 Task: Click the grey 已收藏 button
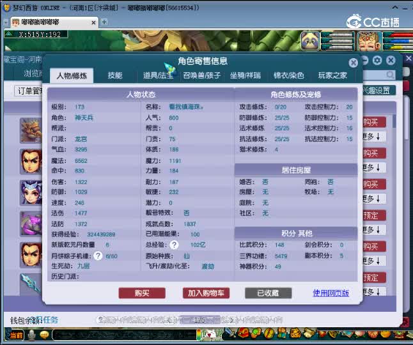click(x=268, y=293)
